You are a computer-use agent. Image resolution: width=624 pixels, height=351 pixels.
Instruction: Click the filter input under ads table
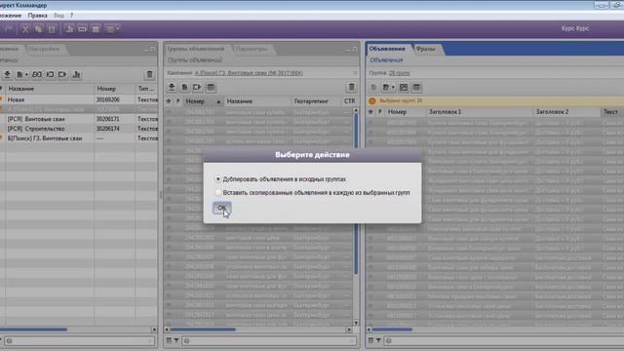(x=504, y=340)
